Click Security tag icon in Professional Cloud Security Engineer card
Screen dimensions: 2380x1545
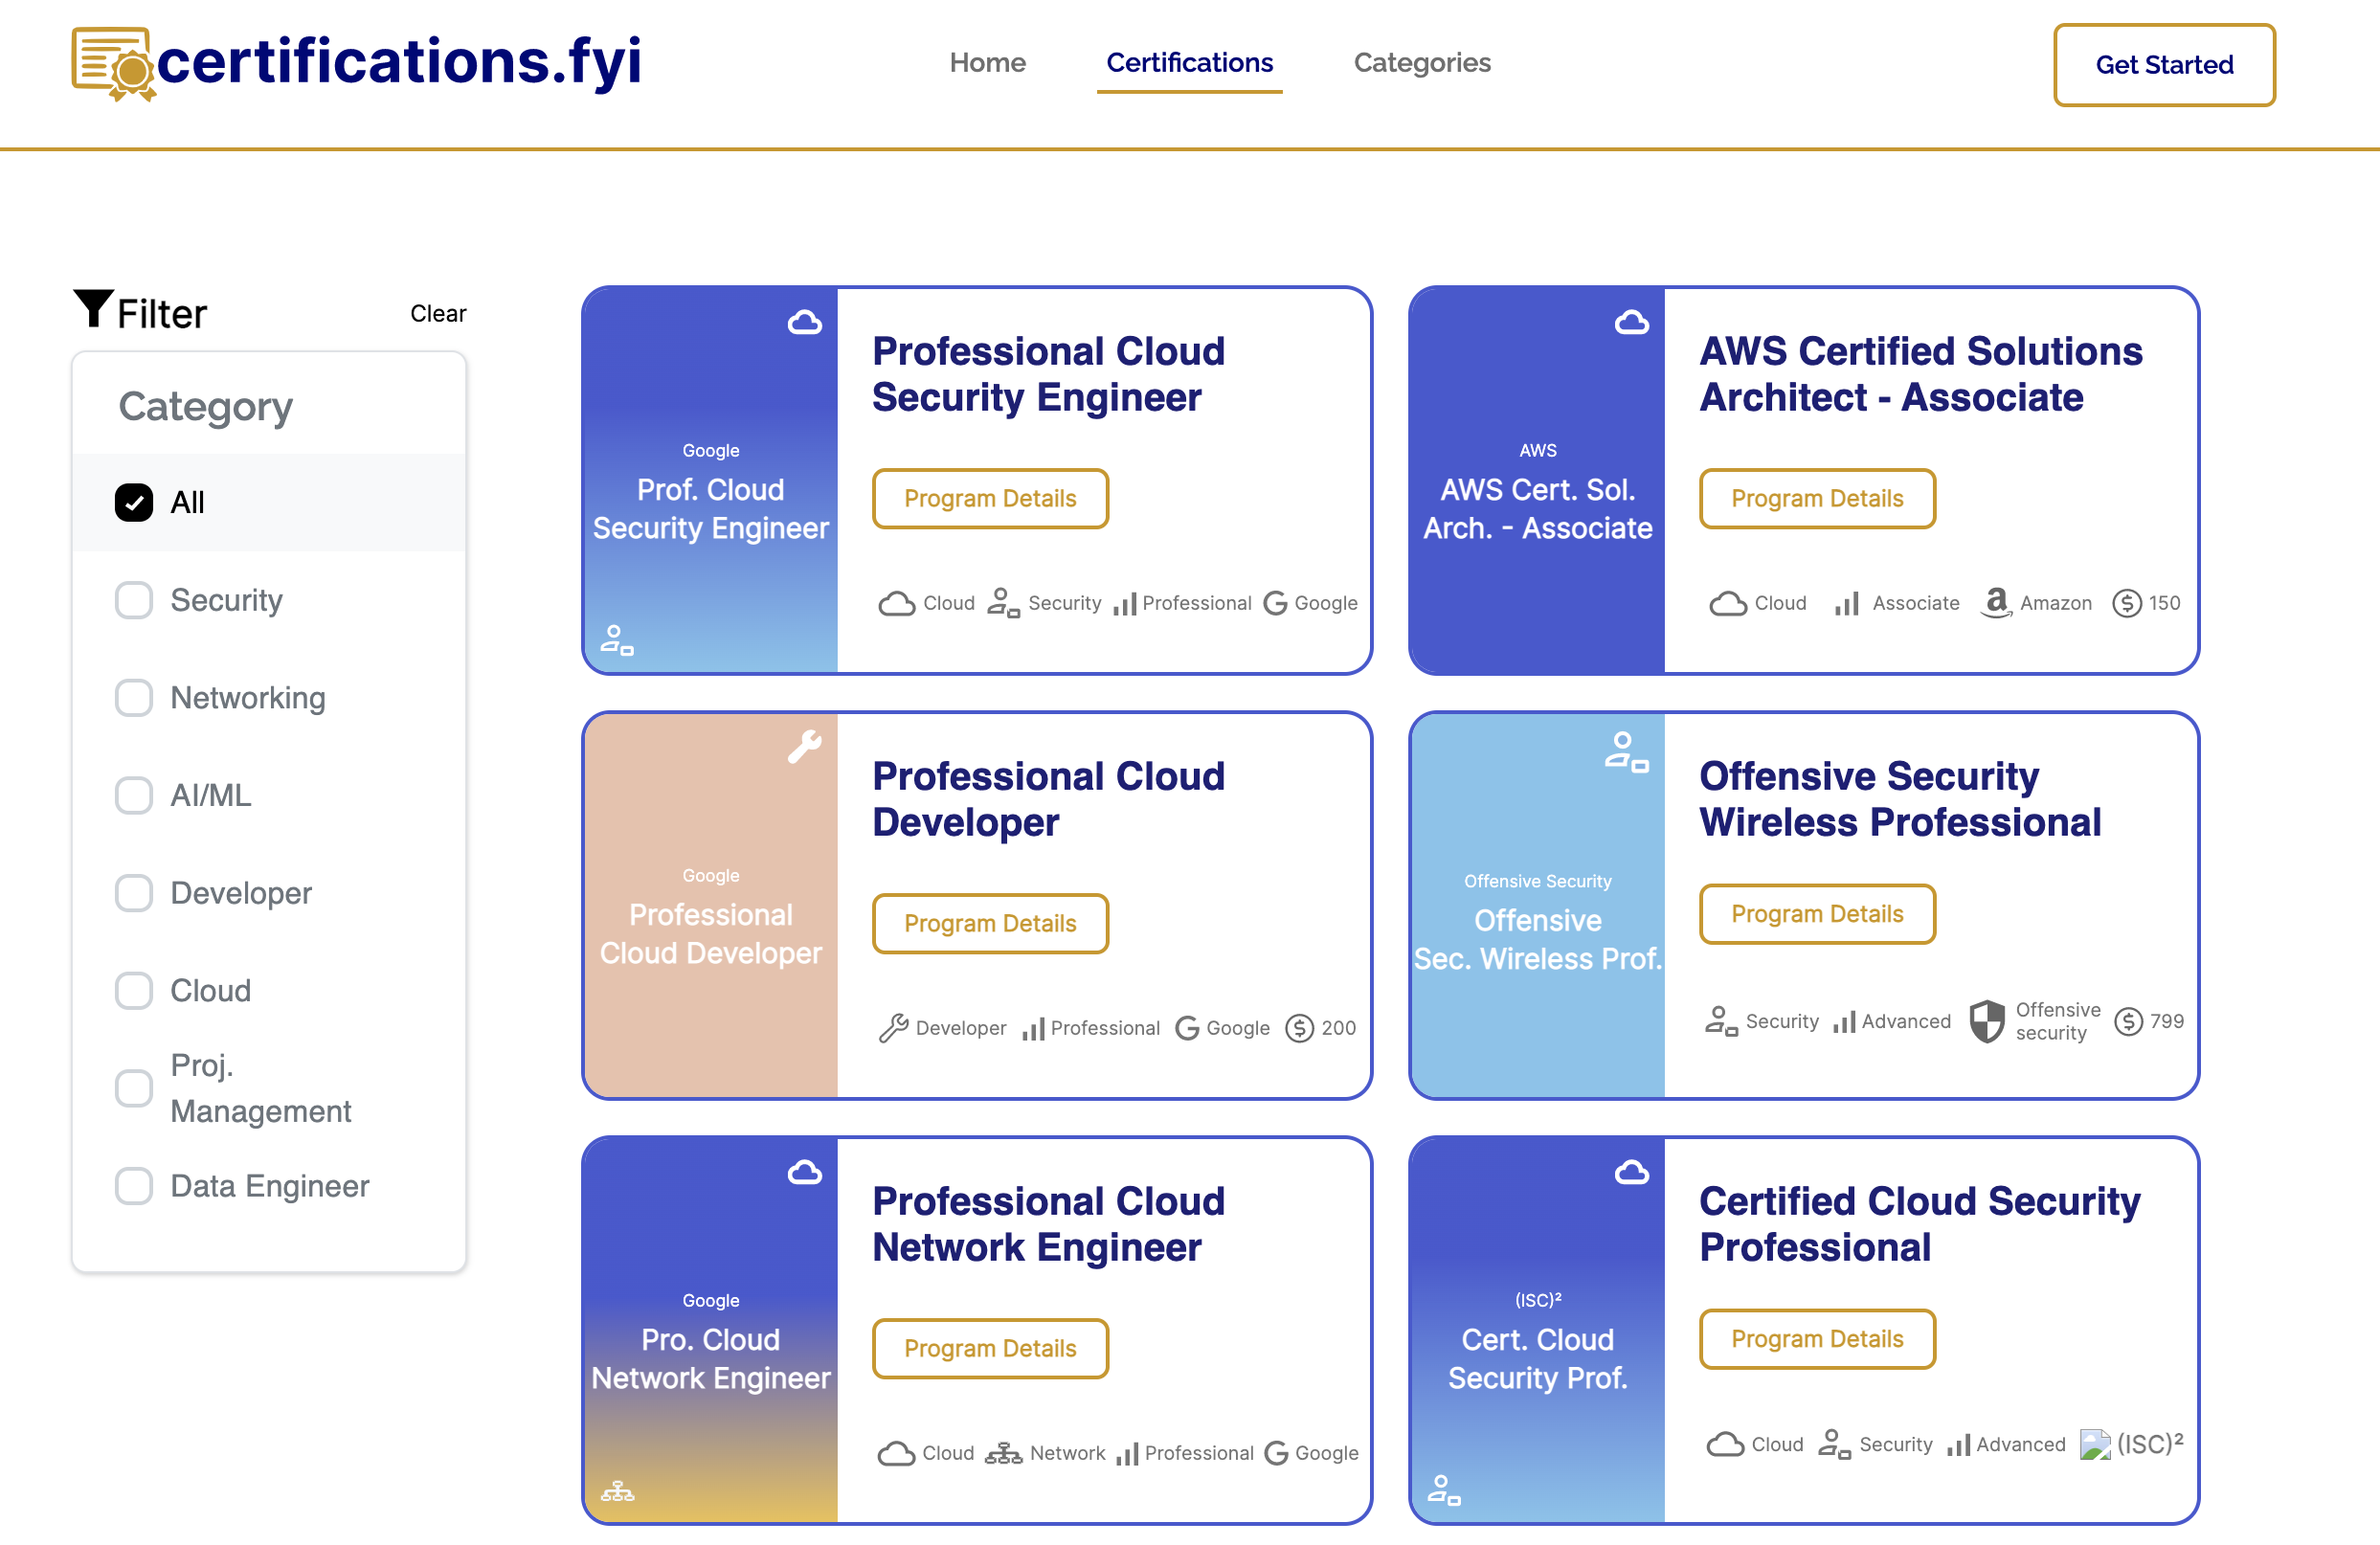pyautogui.click(x=1003, y=603)
